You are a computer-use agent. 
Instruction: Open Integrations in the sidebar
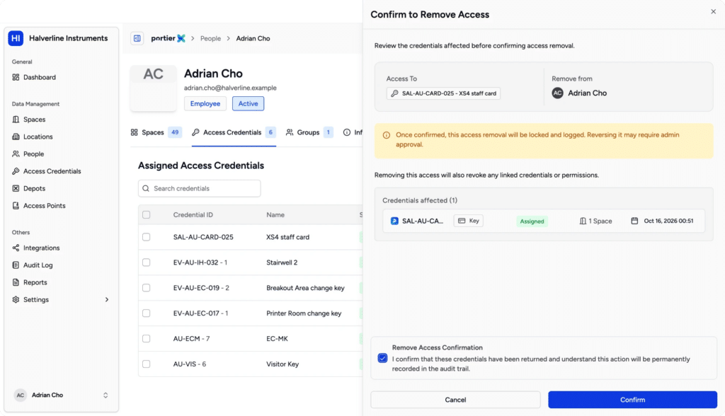[x=36, y=248]
